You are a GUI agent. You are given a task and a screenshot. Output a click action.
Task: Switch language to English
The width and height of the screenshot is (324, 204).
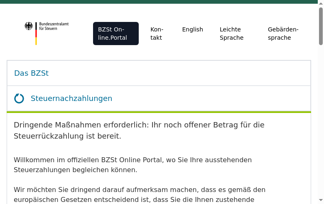tap(193, 29)
